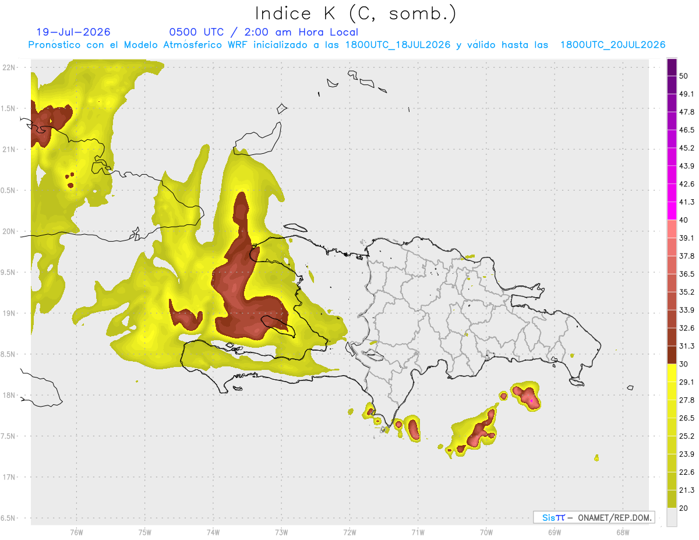
Task: Click the longitude label "76W"
Action: tap(76, 532)
